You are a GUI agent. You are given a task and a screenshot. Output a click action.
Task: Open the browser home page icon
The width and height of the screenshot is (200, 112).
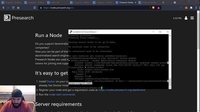[x=18, y=8]
